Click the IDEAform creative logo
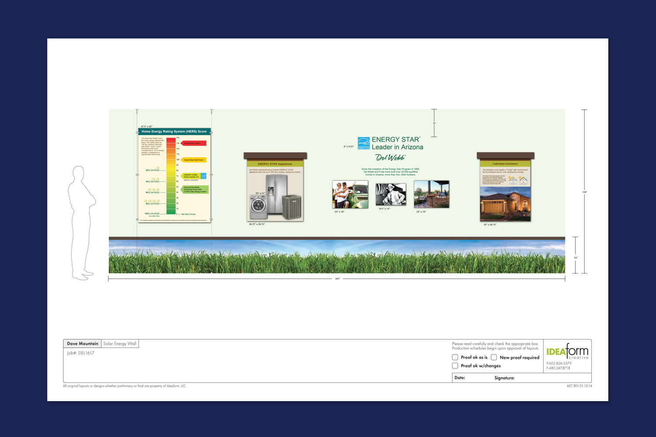 pyautogui.click(x=567, y=351)
